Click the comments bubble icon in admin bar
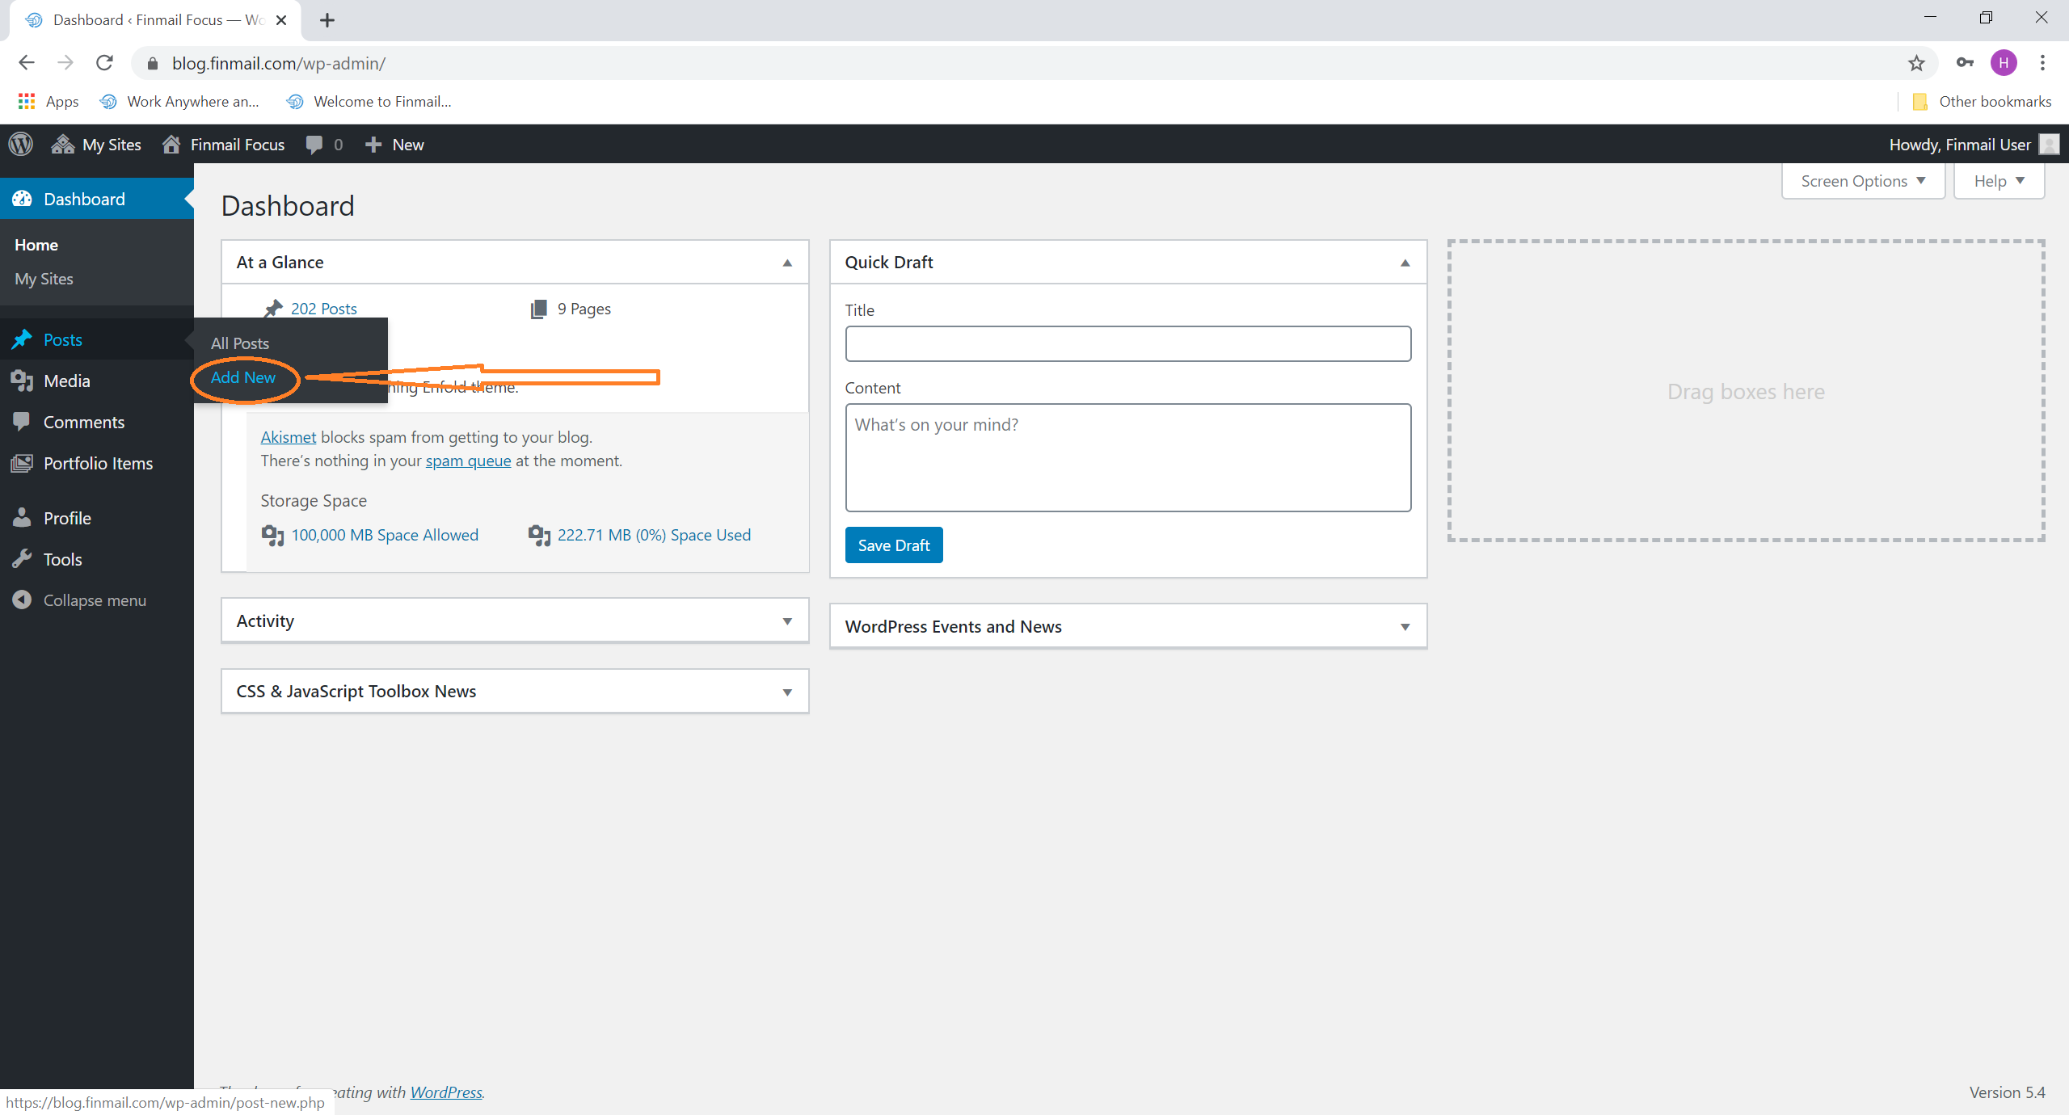 tap(314, 145)
